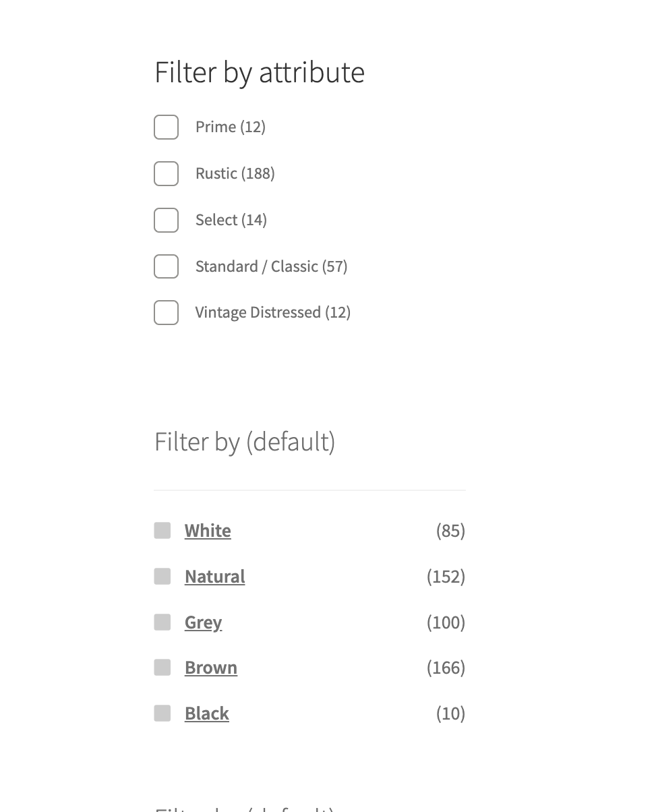Click the gray square beside Brown
This screenshot has width=654, height=812.
click(162, 668)
